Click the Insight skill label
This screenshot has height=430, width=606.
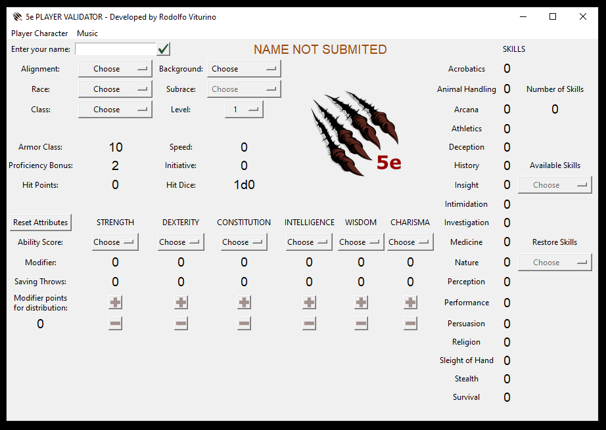tap(467, 185)
